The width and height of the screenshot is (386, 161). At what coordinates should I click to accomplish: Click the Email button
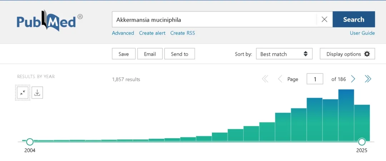[x=150, y=54]
